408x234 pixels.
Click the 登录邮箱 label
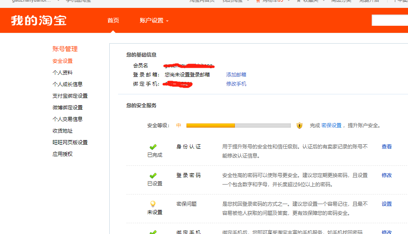tap(146, 75)
